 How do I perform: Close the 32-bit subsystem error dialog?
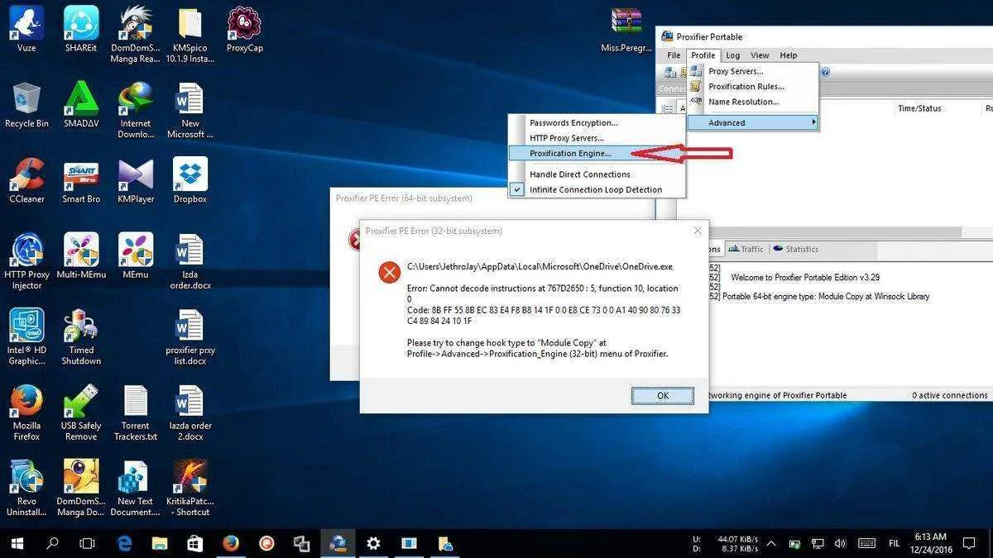[698, 231]
